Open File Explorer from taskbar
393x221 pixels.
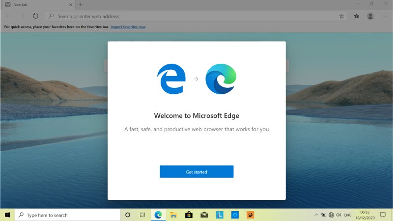173,215
